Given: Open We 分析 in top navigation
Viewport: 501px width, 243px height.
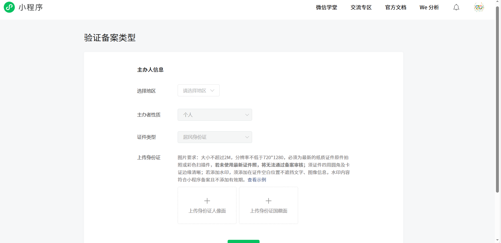Looking at the screenshot, I should coord(429,7).
